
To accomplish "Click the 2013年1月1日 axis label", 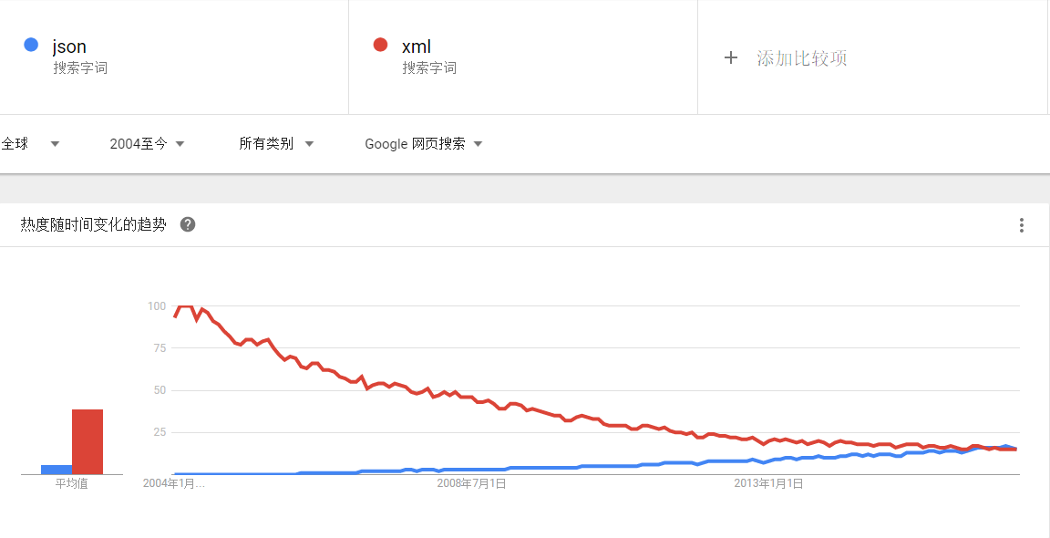I will (x=768, y=483).
